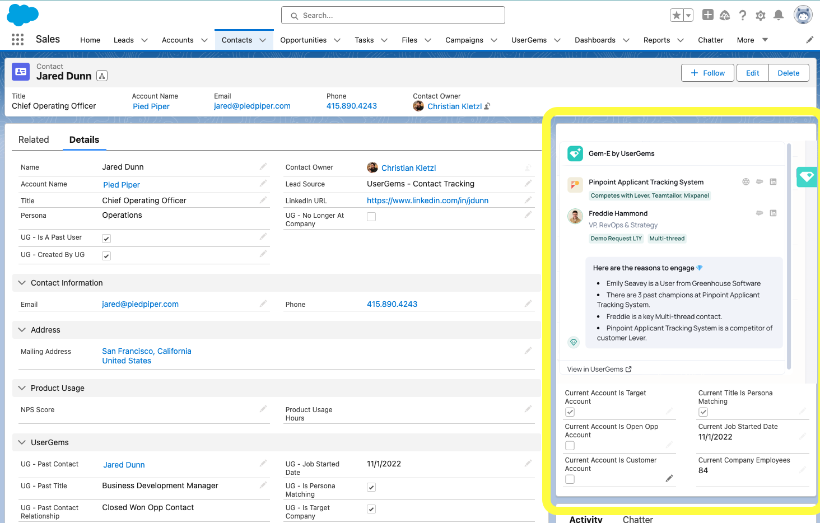
Task: Toggle UG - Is Persona Matching checkbox
Action: click(x=371, y=487)
